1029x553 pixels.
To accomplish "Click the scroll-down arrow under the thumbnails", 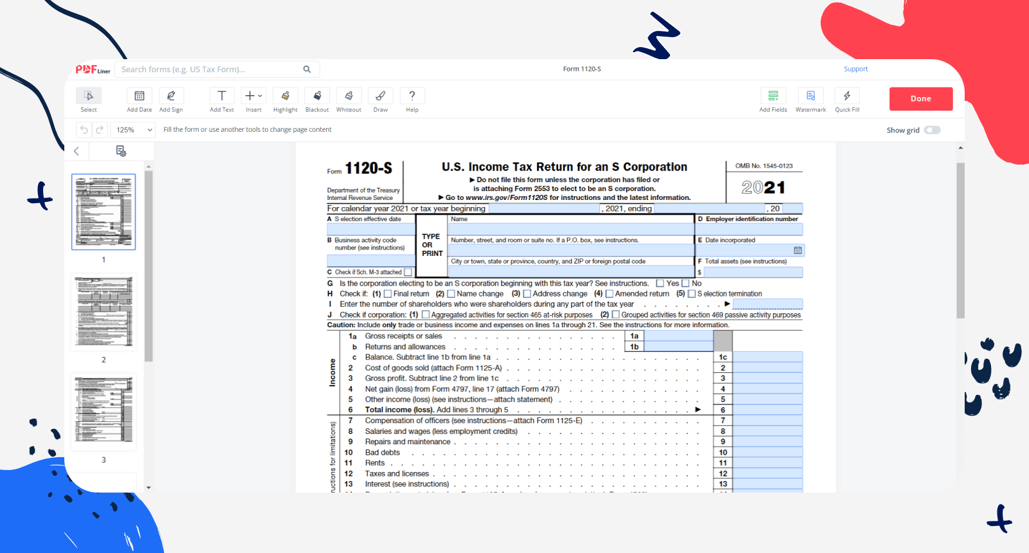I will 149,487.
